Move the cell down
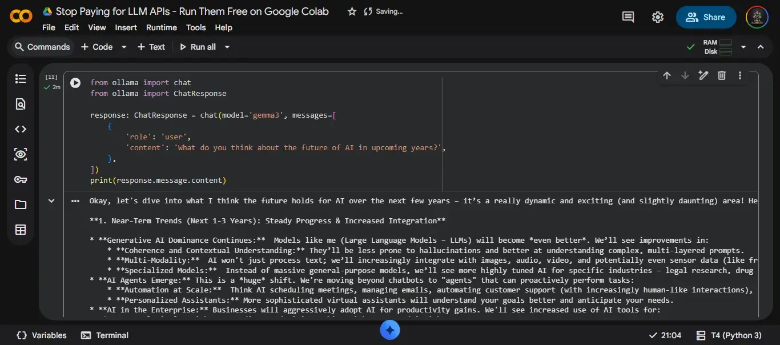The width and height of the screenshot is (780, 345). 685,75
